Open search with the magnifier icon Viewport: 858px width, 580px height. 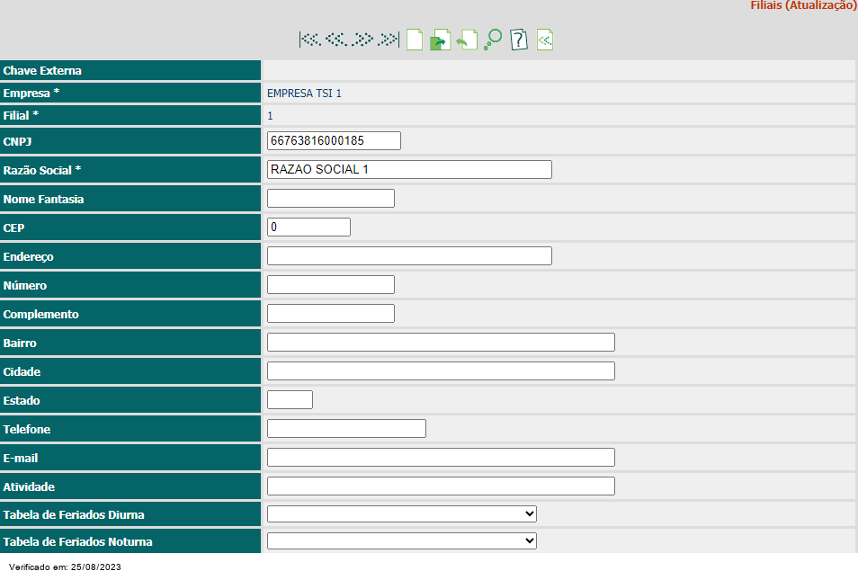493,40
